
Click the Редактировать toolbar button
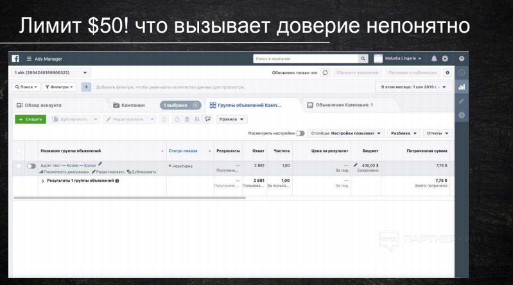[125, 120]
